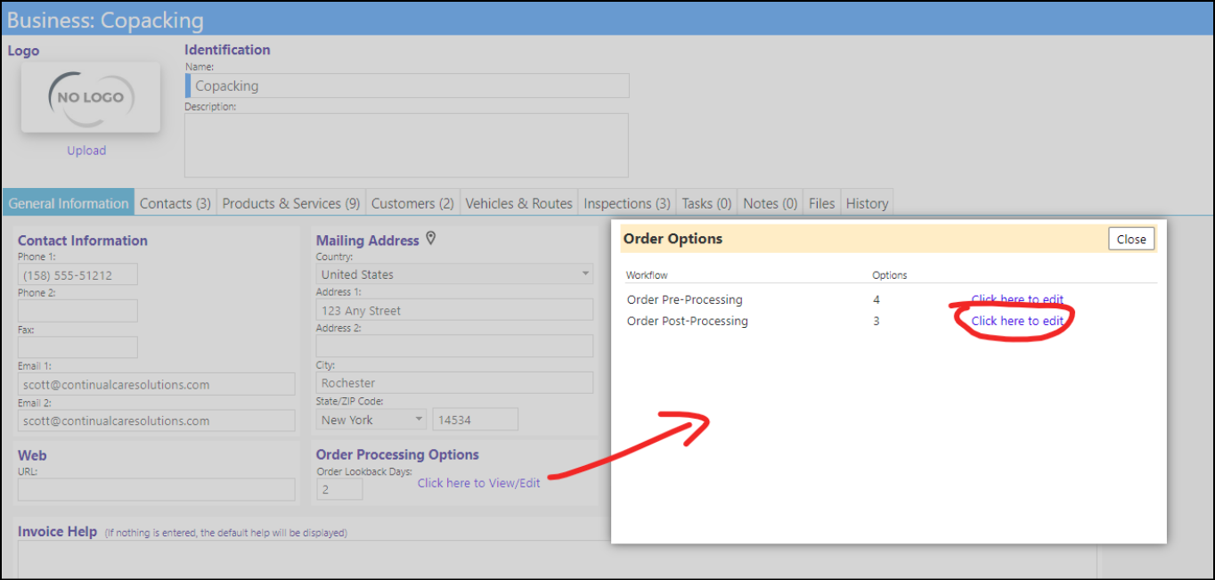Click the business Name field containing Copacking
Viewport: 1215px width, 580px height.
coord(407,86)
